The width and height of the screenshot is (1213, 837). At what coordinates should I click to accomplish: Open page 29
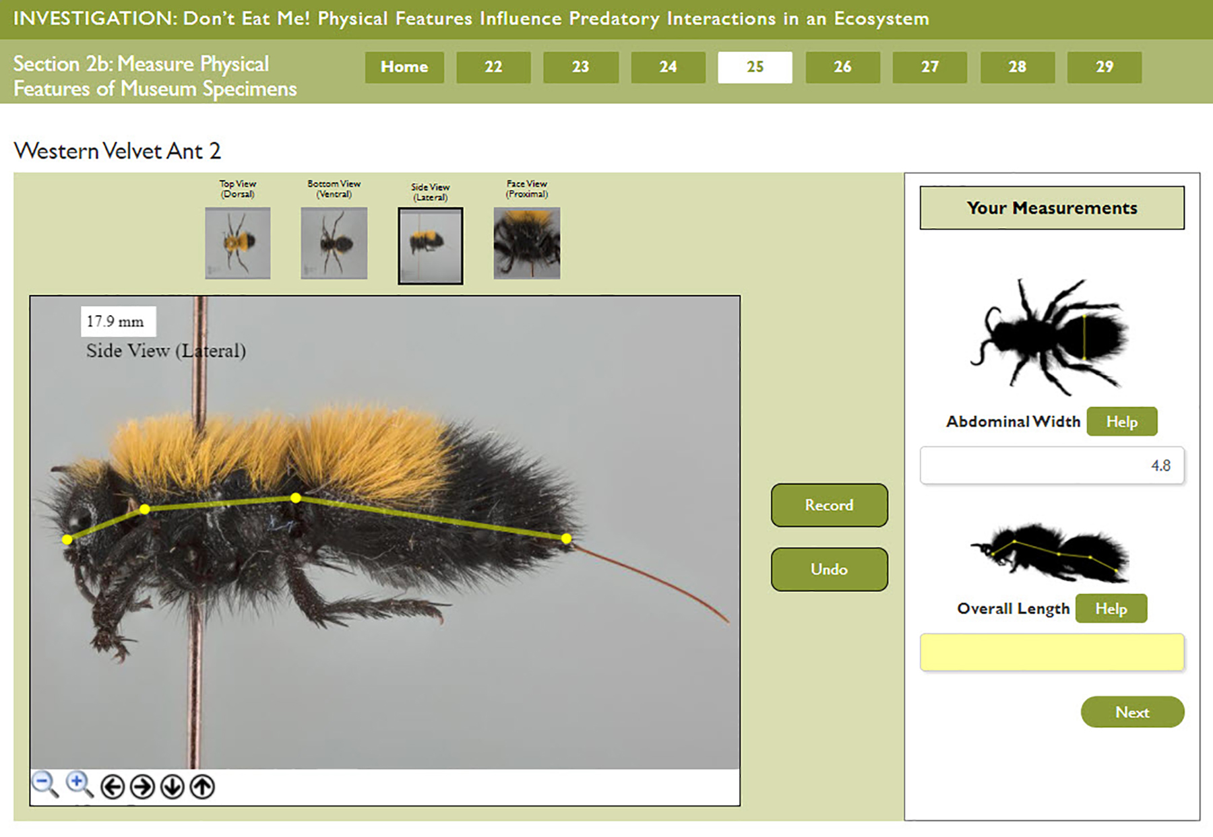click(x=1105, y=67)
